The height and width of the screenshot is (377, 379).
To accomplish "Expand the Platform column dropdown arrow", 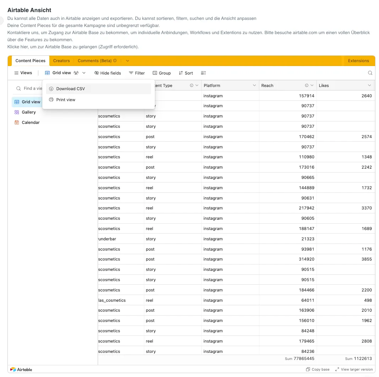I will (x=254, y=86).
